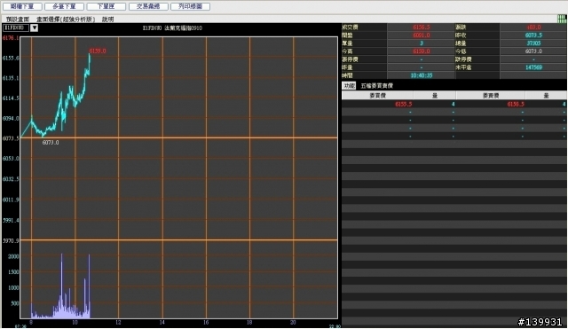Click the 成交價 value 6156.5
Screen dimensions: 568x329
click(421, 27)
